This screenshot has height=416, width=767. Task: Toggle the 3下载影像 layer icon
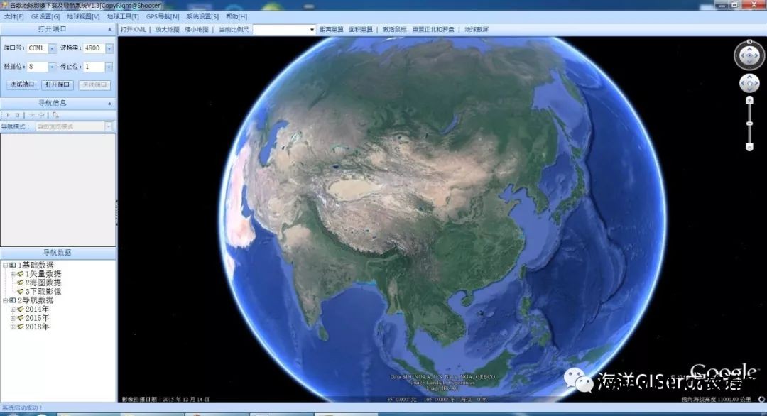coord(20,292)
